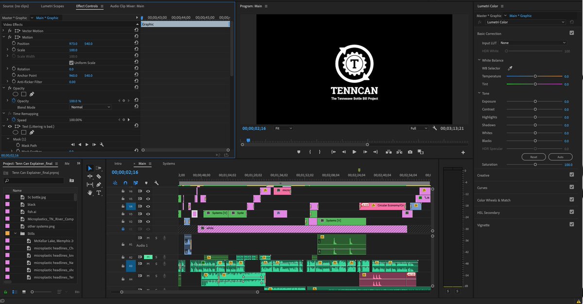Viewport: 583px width, 304px height.
Task: Toggle the Curves section checkbox
Action: 571,188
